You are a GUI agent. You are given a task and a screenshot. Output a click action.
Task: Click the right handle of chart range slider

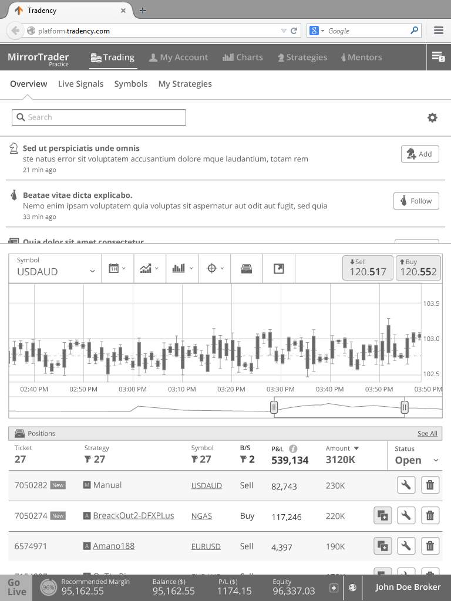[x=404, y=407]
